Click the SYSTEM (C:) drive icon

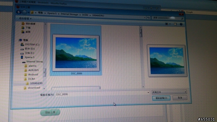click(22, 44)
